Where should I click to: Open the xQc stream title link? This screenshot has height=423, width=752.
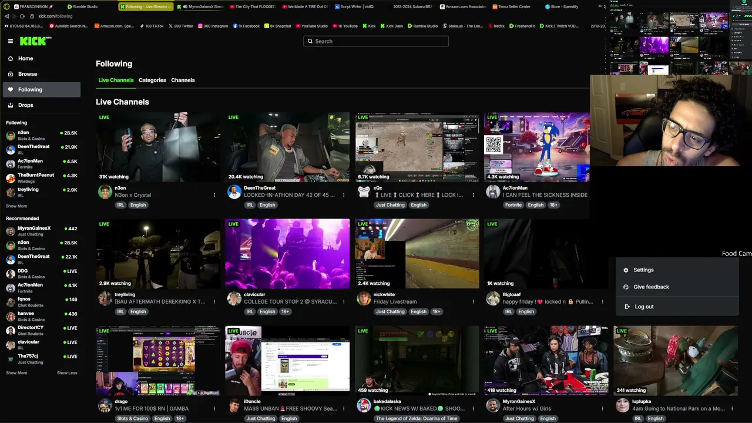click(x=419, y=195)
